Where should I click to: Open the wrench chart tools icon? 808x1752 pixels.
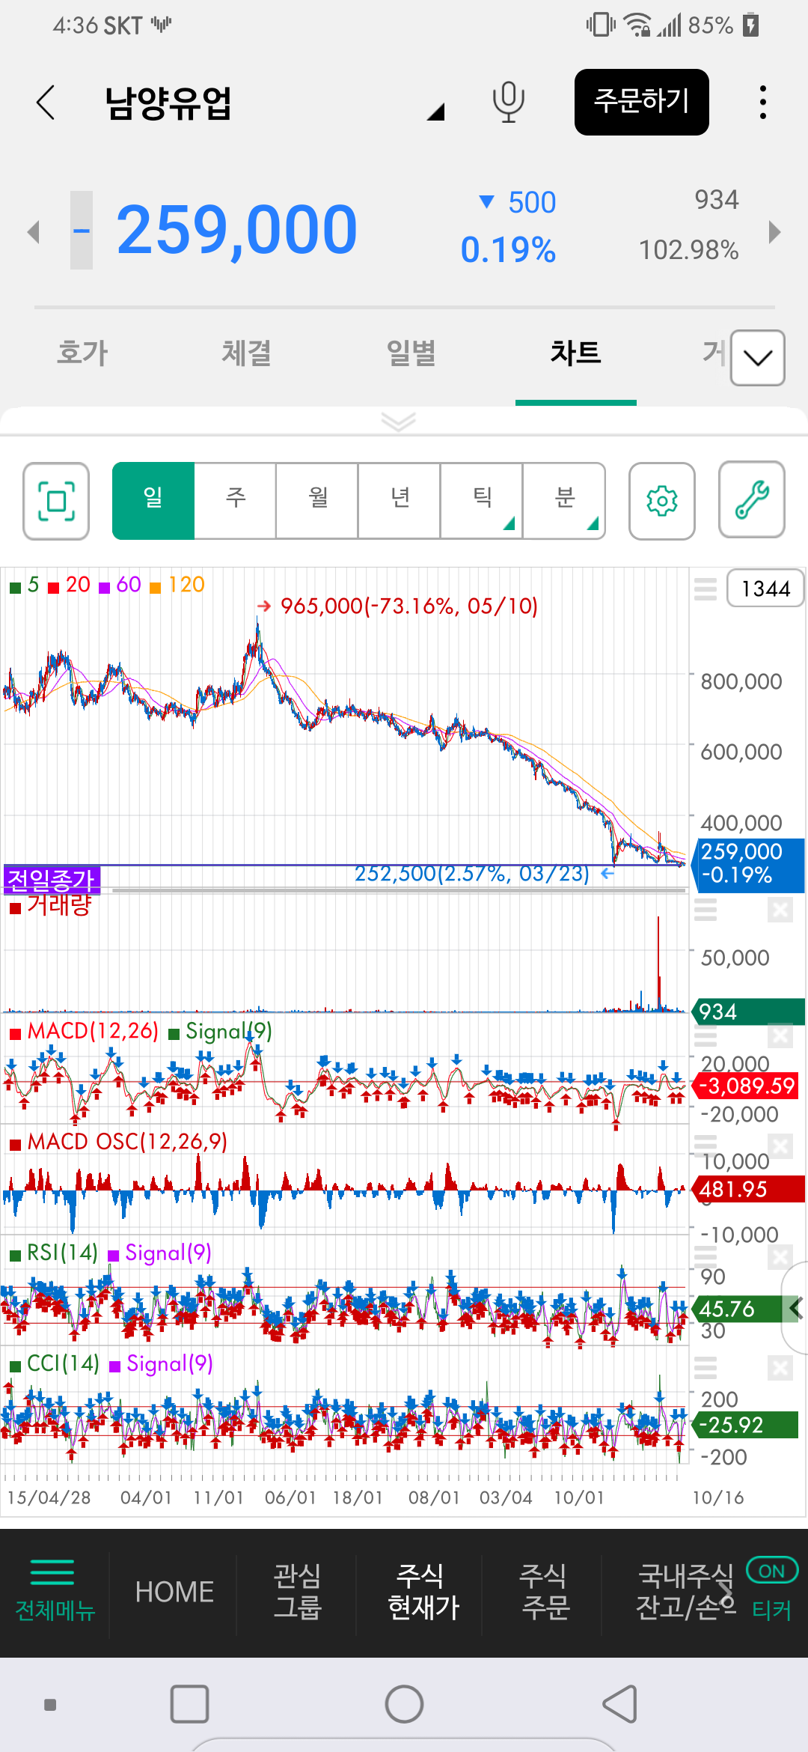pos(752,500)
